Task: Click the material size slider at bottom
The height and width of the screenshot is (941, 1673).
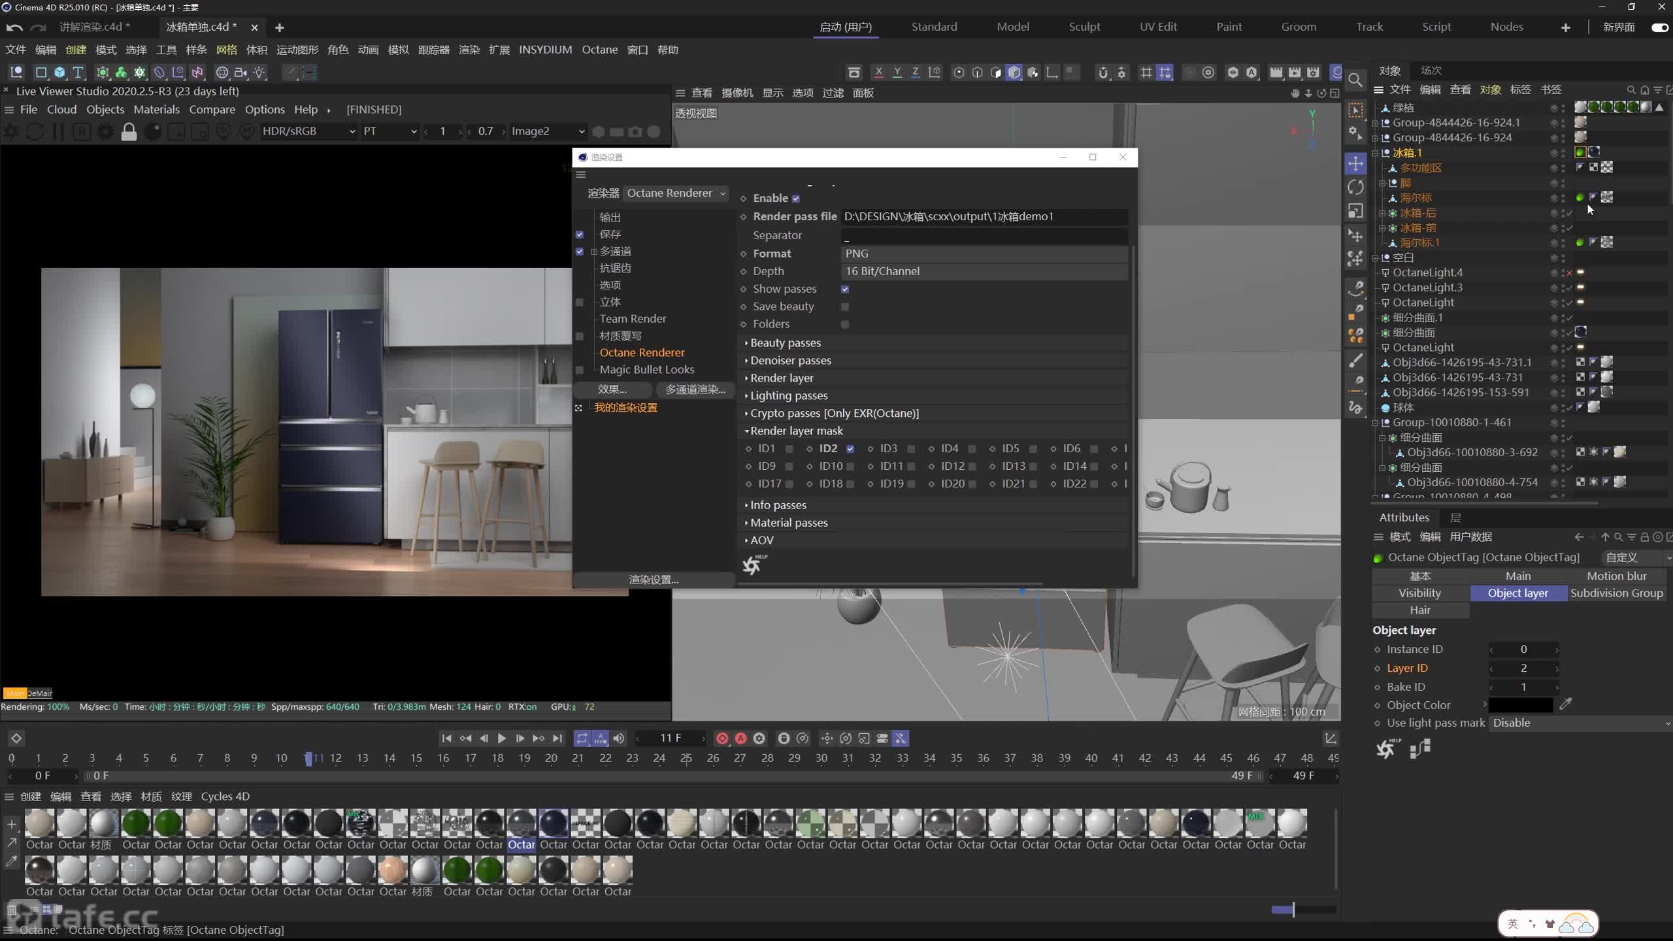Action: [x=1303, y=910]
